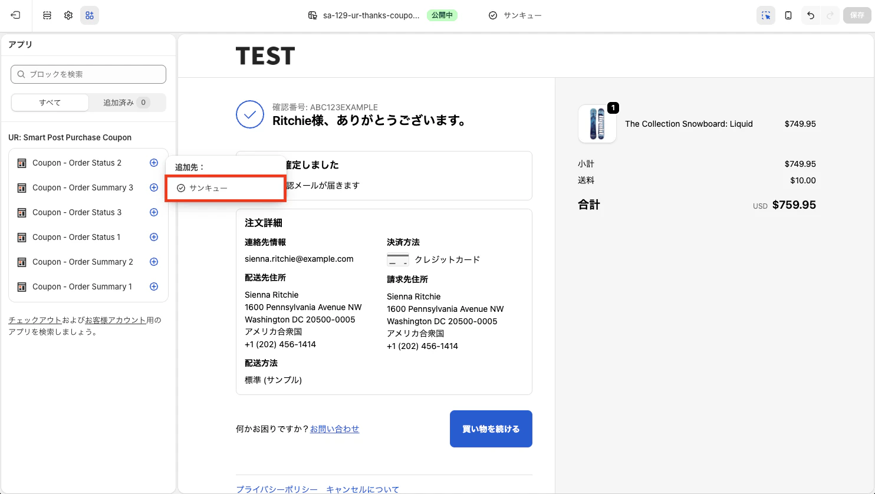This screenshot has height=494, width=875.
Task: Click the exit editor icon
Action: 15,15
